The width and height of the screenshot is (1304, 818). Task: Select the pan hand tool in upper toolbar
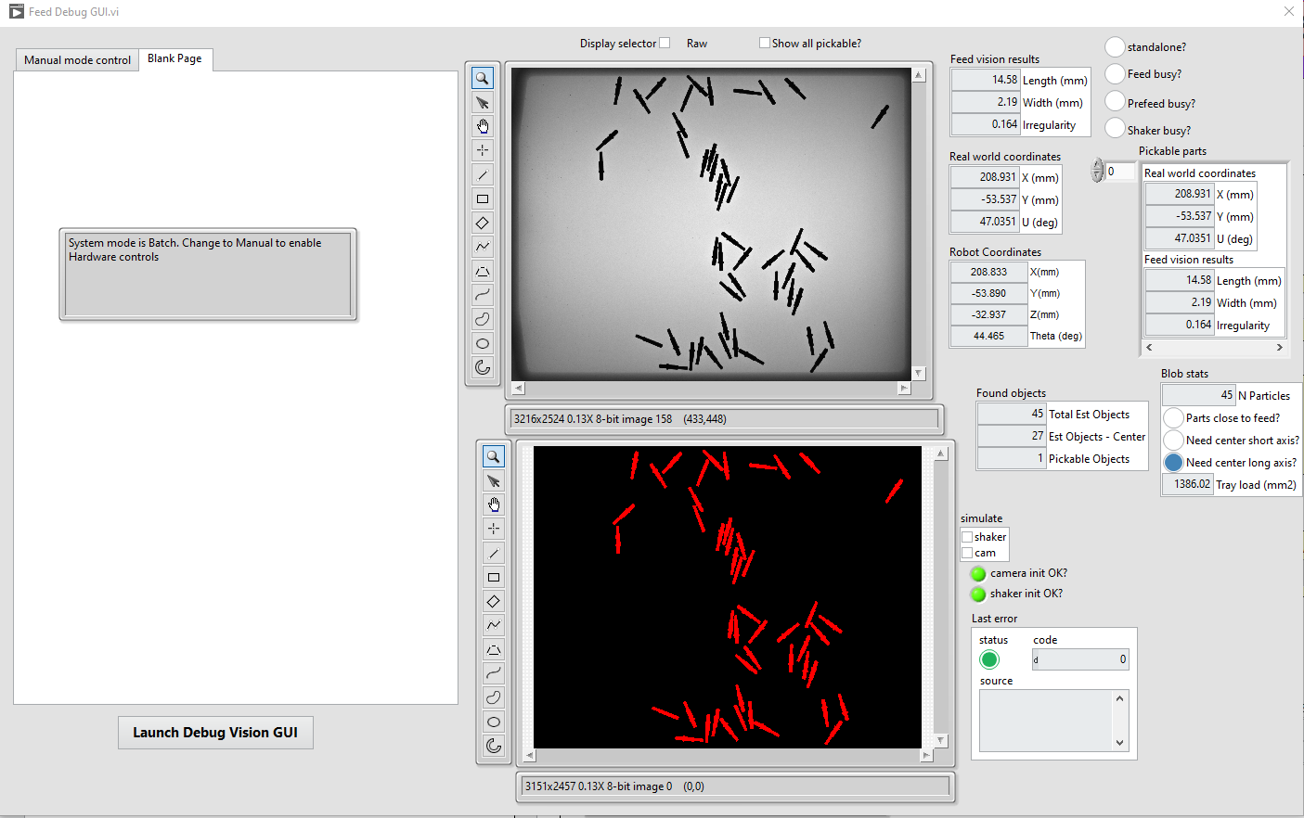point(483,126)
